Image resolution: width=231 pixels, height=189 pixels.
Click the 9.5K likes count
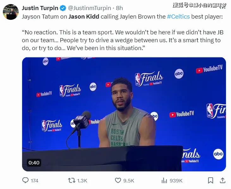tap(129, 180)
